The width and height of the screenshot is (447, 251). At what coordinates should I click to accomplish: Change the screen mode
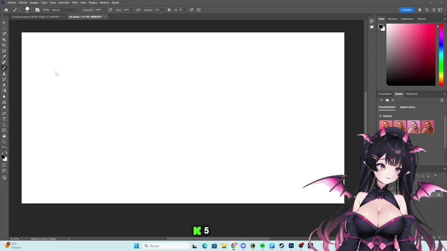[x=4, y=171]
